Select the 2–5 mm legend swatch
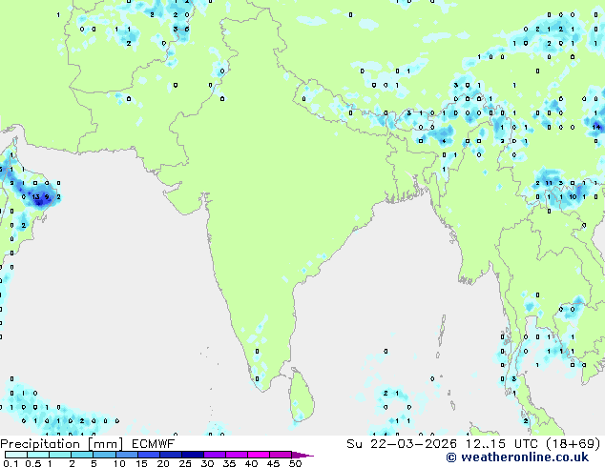Screen dimensions: 605x467 tap(82, 455)
